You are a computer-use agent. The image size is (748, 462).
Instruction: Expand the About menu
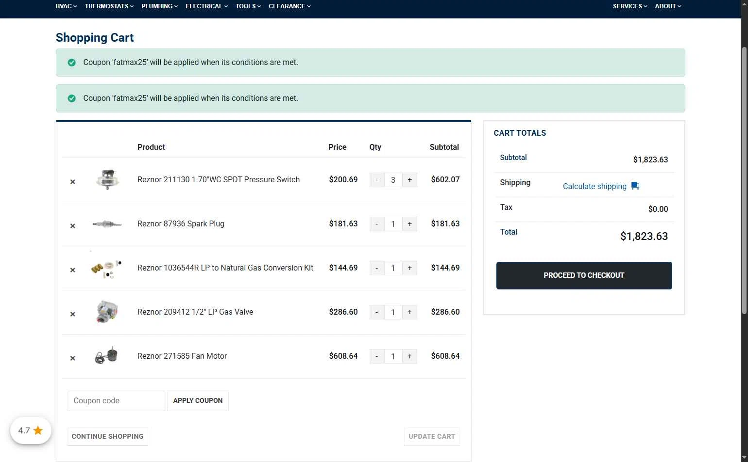coord(668,6)
